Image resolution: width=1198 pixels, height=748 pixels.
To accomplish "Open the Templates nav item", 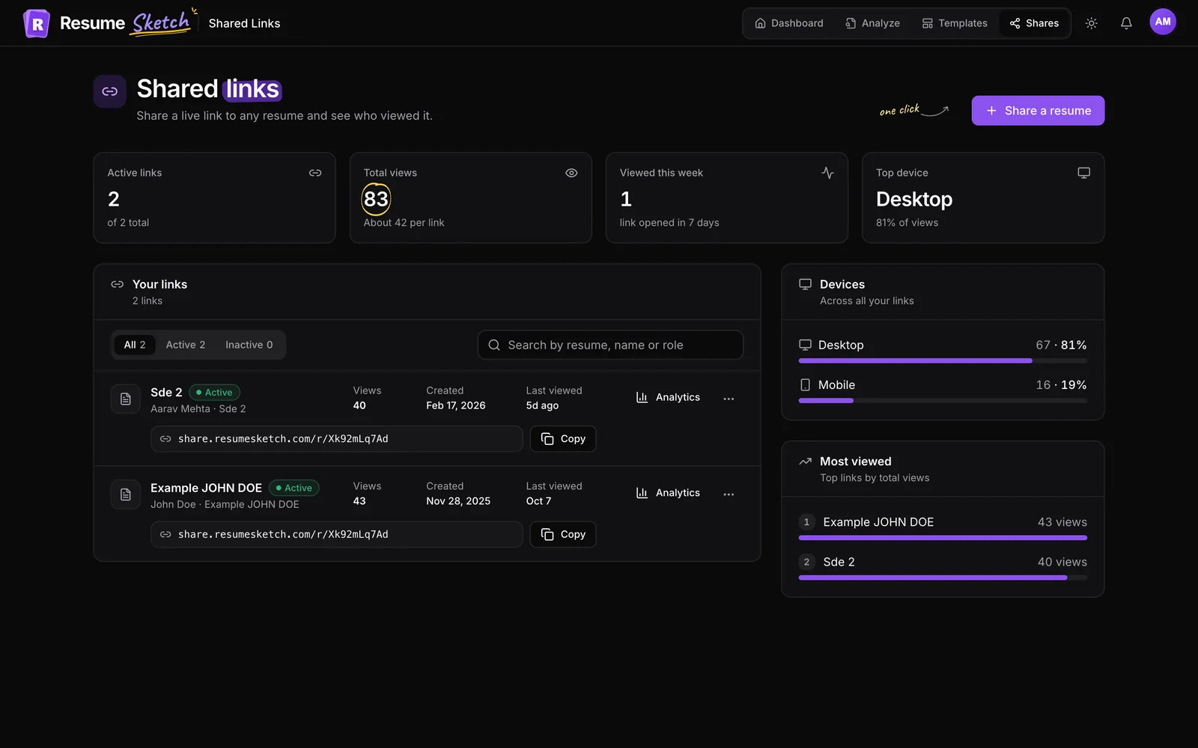I will 955,23.
